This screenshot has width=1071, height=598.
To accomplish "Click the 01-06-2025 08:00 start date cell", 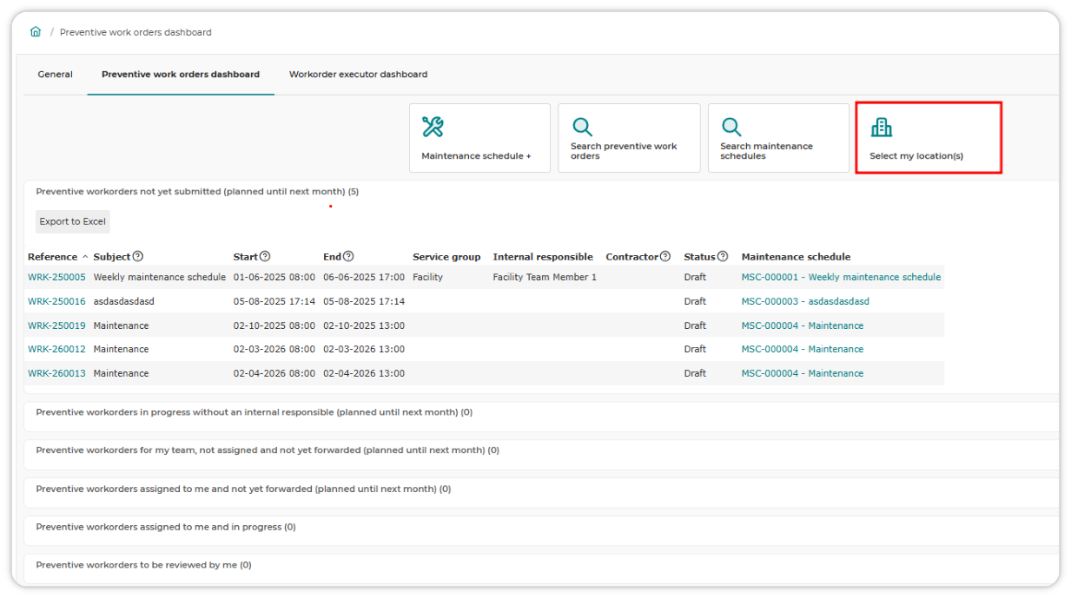I will (x=274, y=278).
